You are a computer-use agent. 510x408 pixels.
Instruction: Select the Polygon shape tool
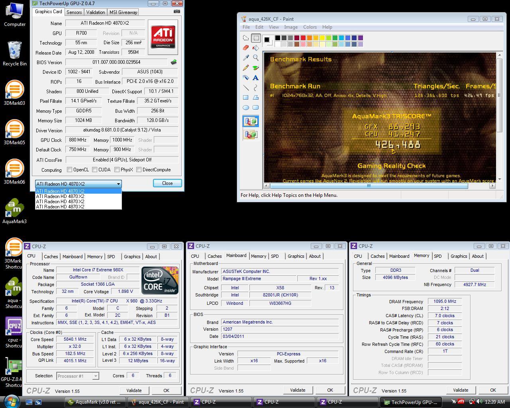point(256,98)
